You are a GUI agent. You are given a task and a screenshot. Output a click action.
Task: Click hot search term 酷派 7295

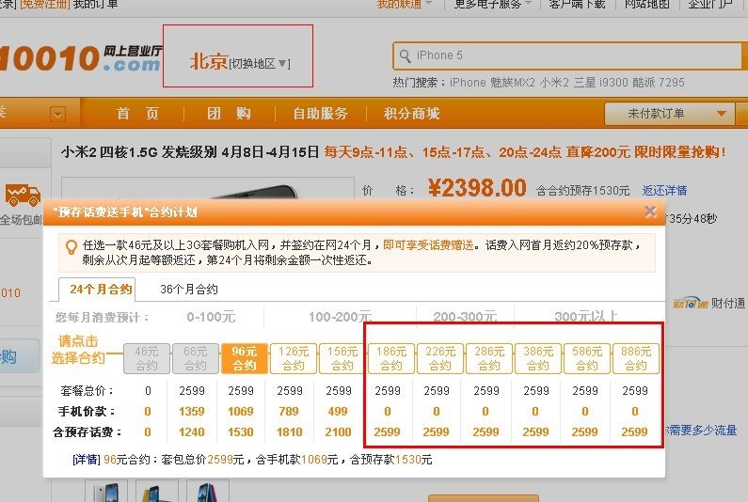click(x=659, y=83)
